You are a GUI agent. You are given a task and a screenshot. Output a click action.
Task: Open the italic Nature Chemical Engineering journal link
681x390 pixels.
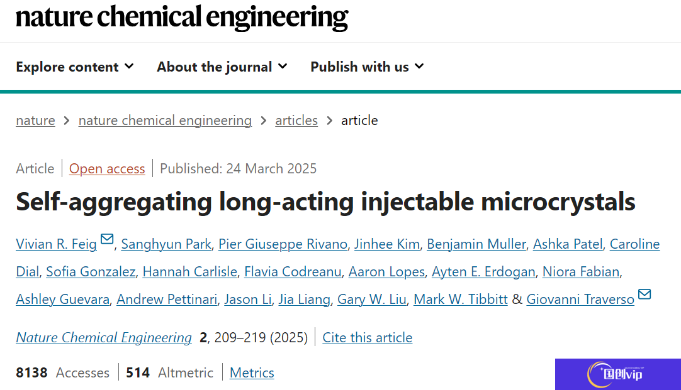[x=104, y=338]
